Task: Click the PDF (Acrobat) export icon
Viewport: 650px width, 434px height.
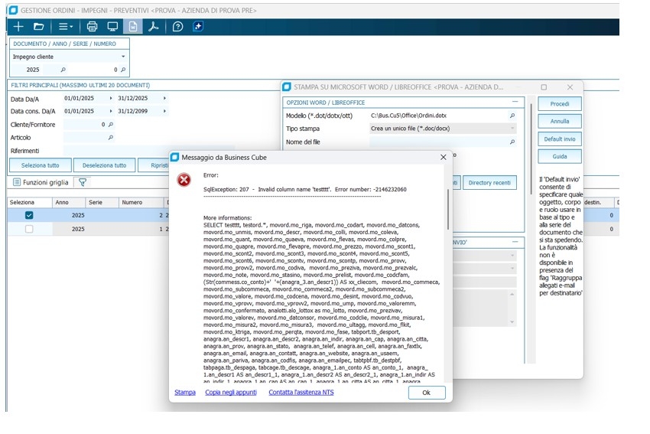Action: pos(154,27)
